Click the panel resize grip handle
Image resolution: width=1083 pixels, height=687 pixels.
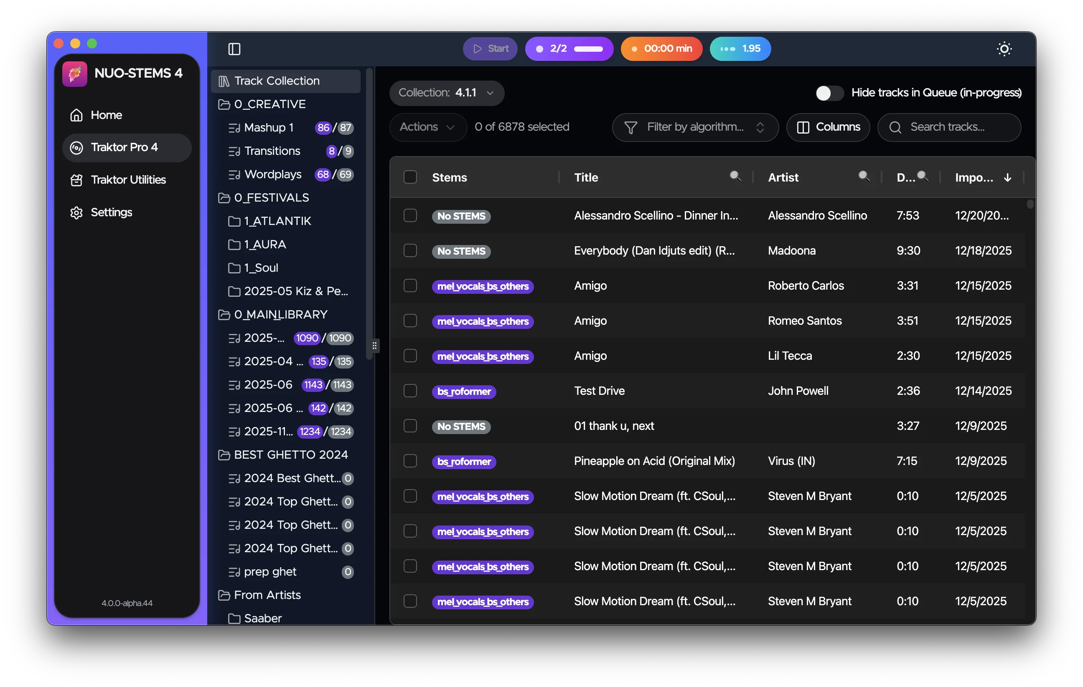coord(374,346)
